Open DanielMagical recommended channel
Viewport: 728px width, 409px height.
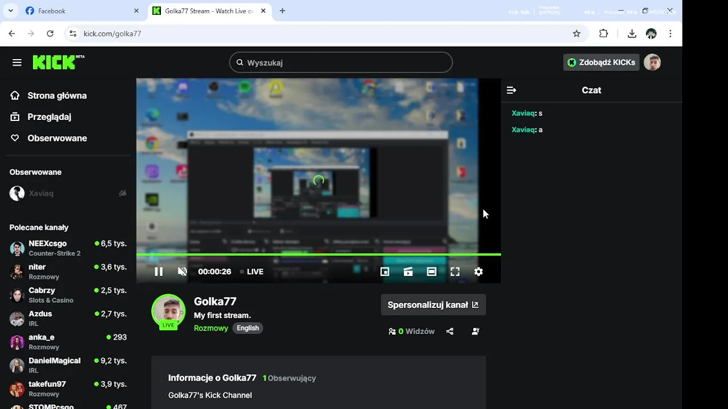tap(68, 365)
